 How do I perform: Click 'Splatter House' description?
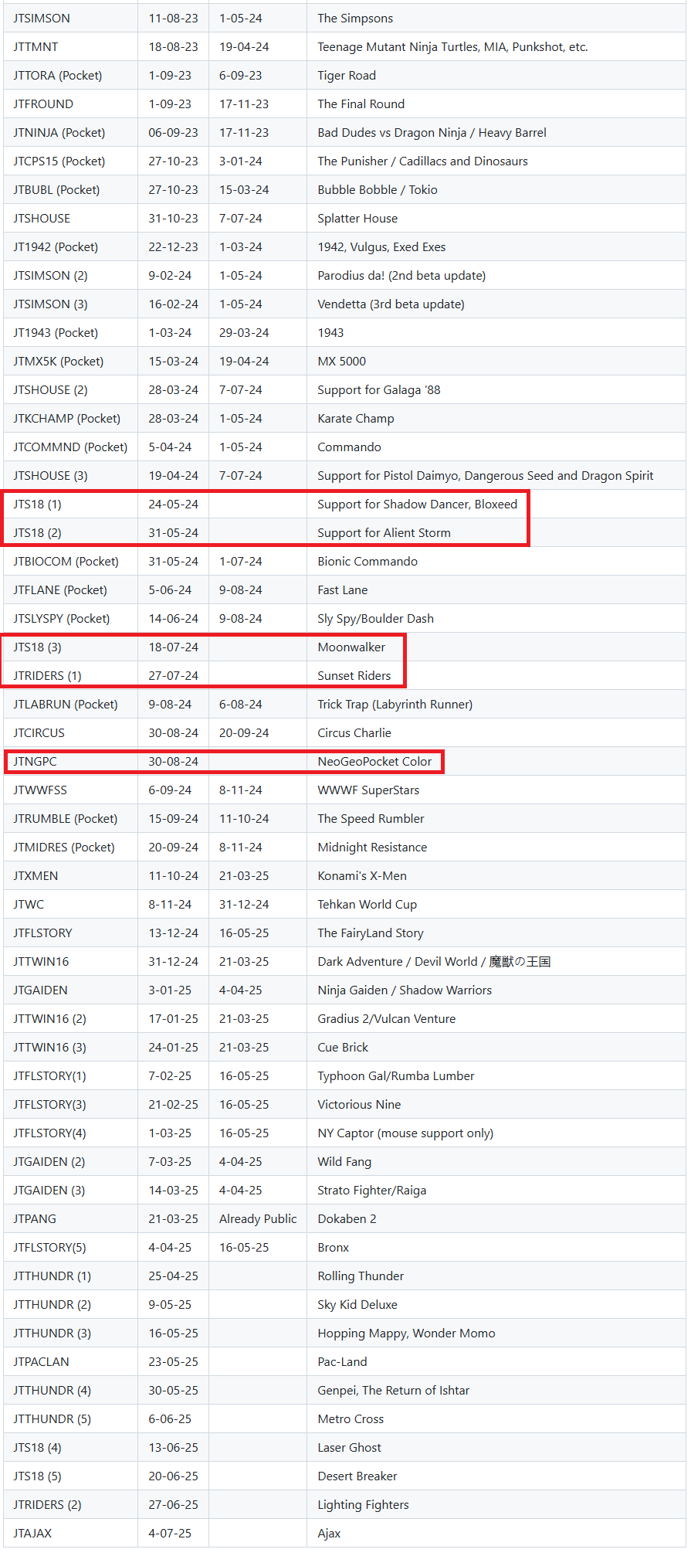pos(357,219)
